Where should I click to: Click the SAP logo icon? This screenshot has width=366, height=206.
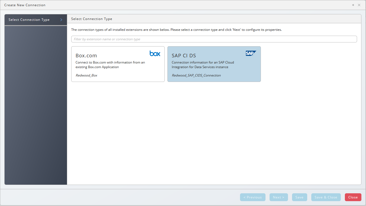pos(251,53)
